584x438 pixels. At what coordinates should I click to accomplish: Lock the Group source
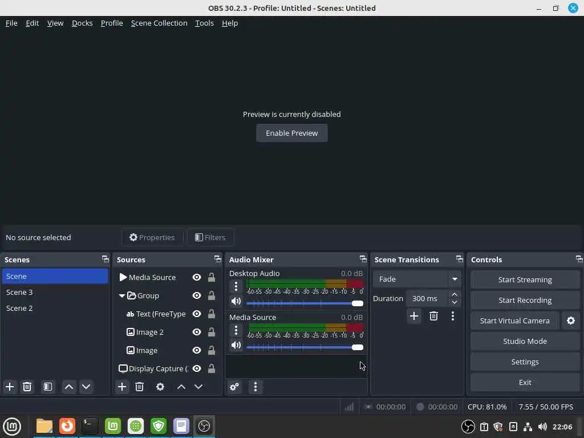click(211, 296)
